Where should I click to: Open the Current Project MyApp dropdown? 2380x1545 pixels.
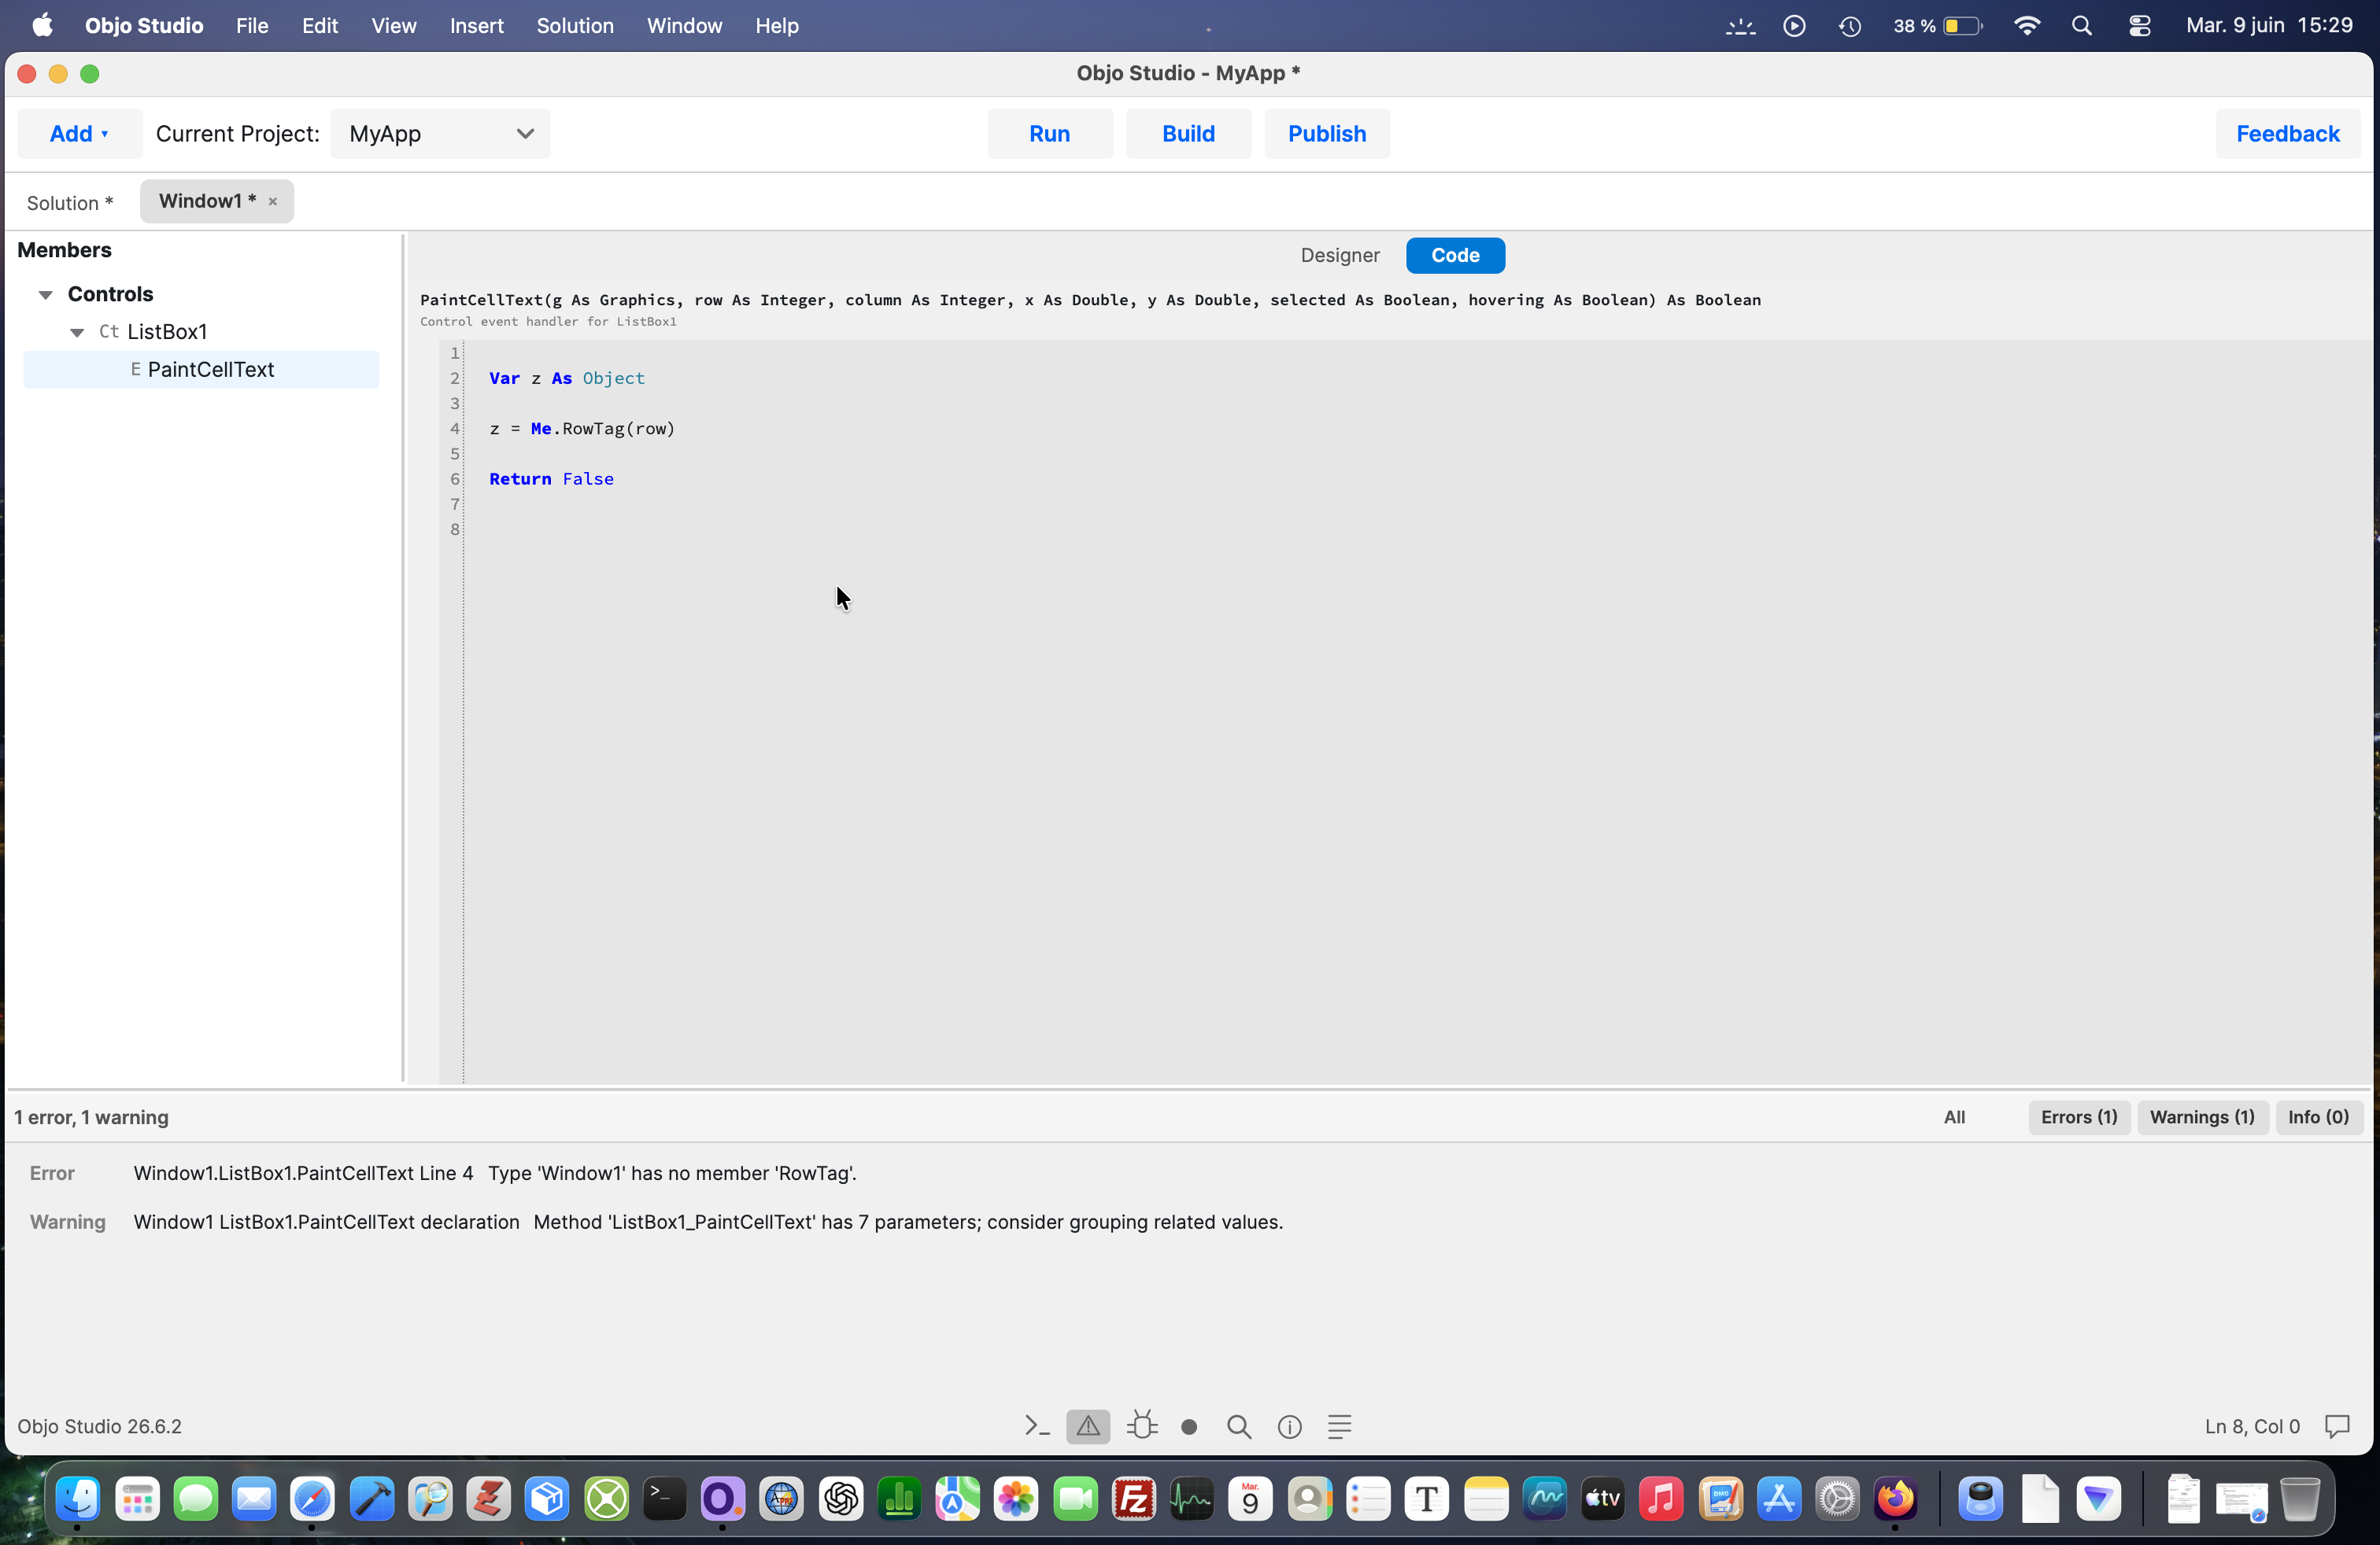[x=441, y=134]
